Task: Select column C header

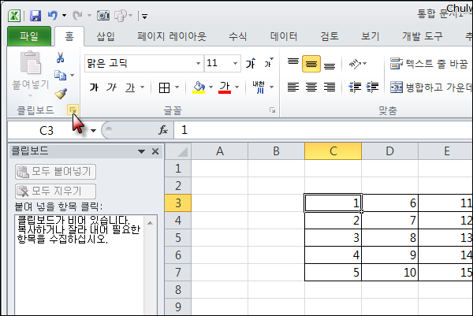Action: tap(333, 151)
